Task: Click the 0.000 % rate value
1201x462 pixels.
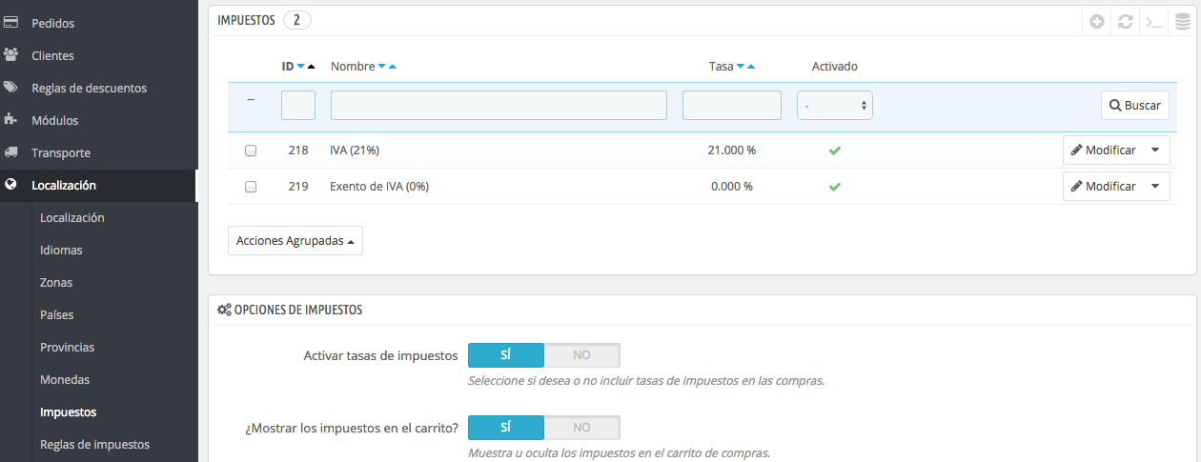Action: [732, 187]
